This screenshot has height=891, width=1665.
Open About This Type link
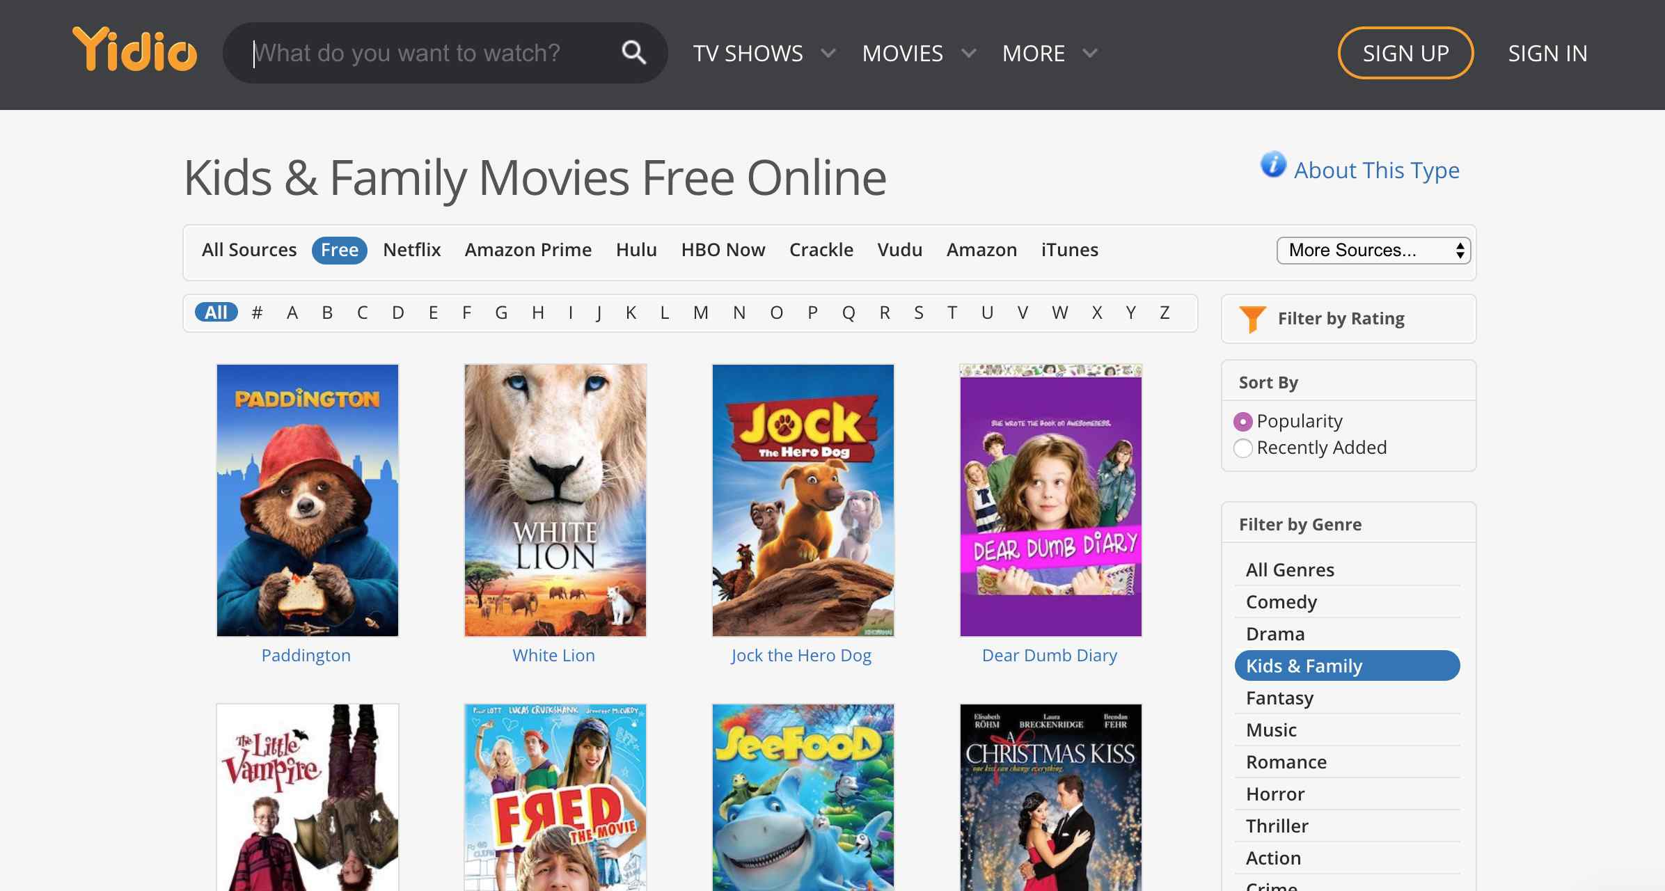tap(1376, 171)
